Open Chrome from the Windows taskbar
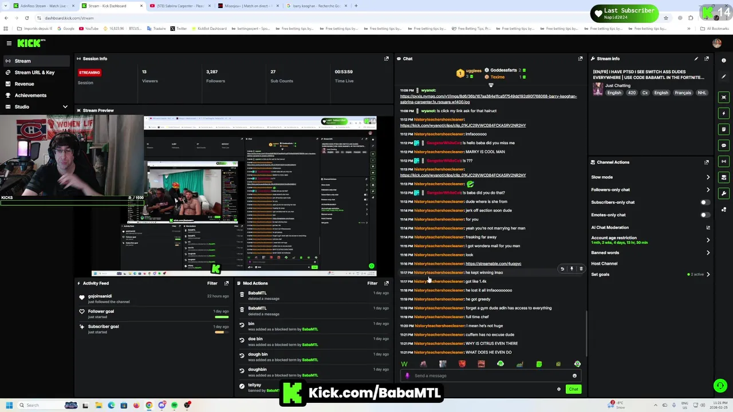The width and height of the screenshot is (733, 412). pyautogui.click(x=149, y=405)
